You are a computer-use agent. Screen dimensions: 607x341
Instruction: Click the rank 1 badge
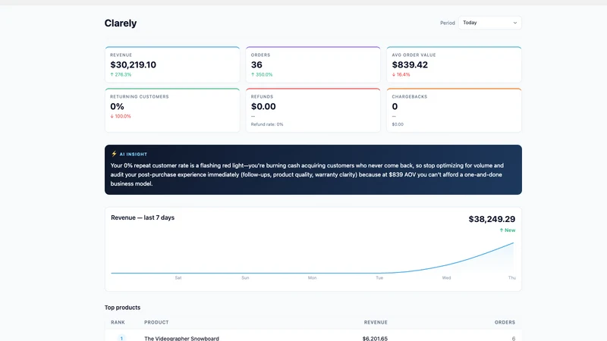click(121, 338)
